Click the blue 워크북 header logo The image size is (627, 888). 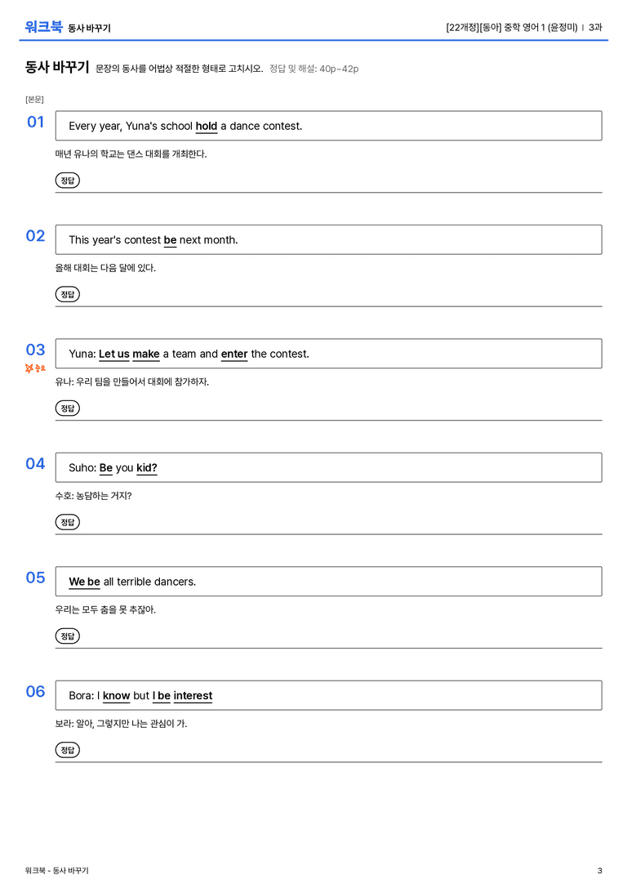(43, 27)
